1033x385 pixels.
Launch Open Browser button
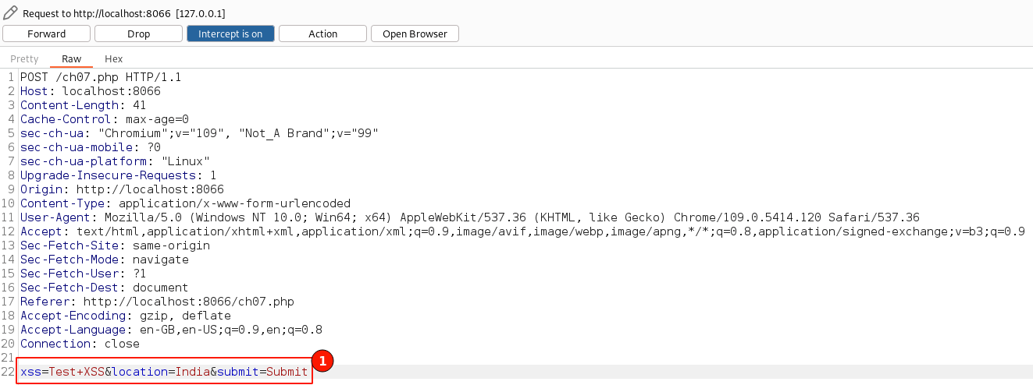point(415,34)
